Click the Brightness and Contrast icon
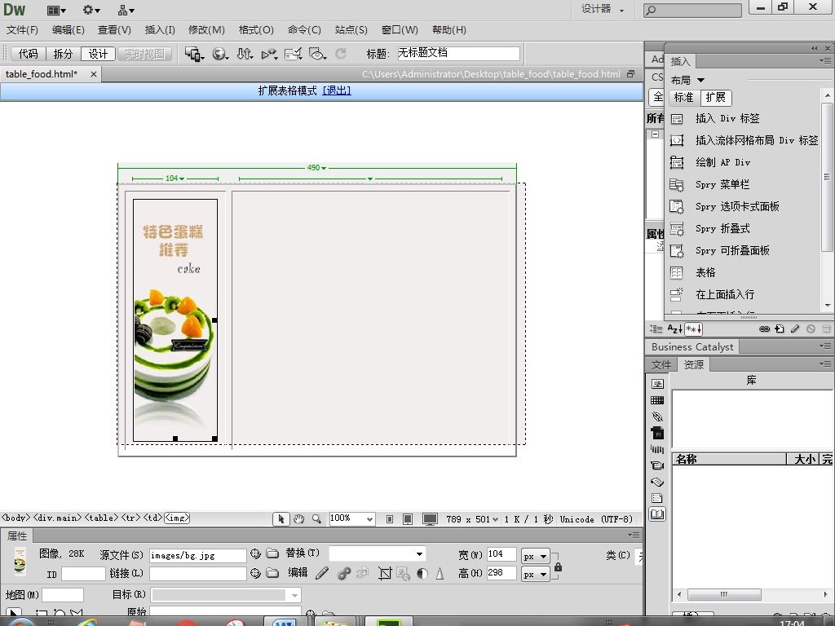This screenshot has width=835, height=626. coord(422,574)
